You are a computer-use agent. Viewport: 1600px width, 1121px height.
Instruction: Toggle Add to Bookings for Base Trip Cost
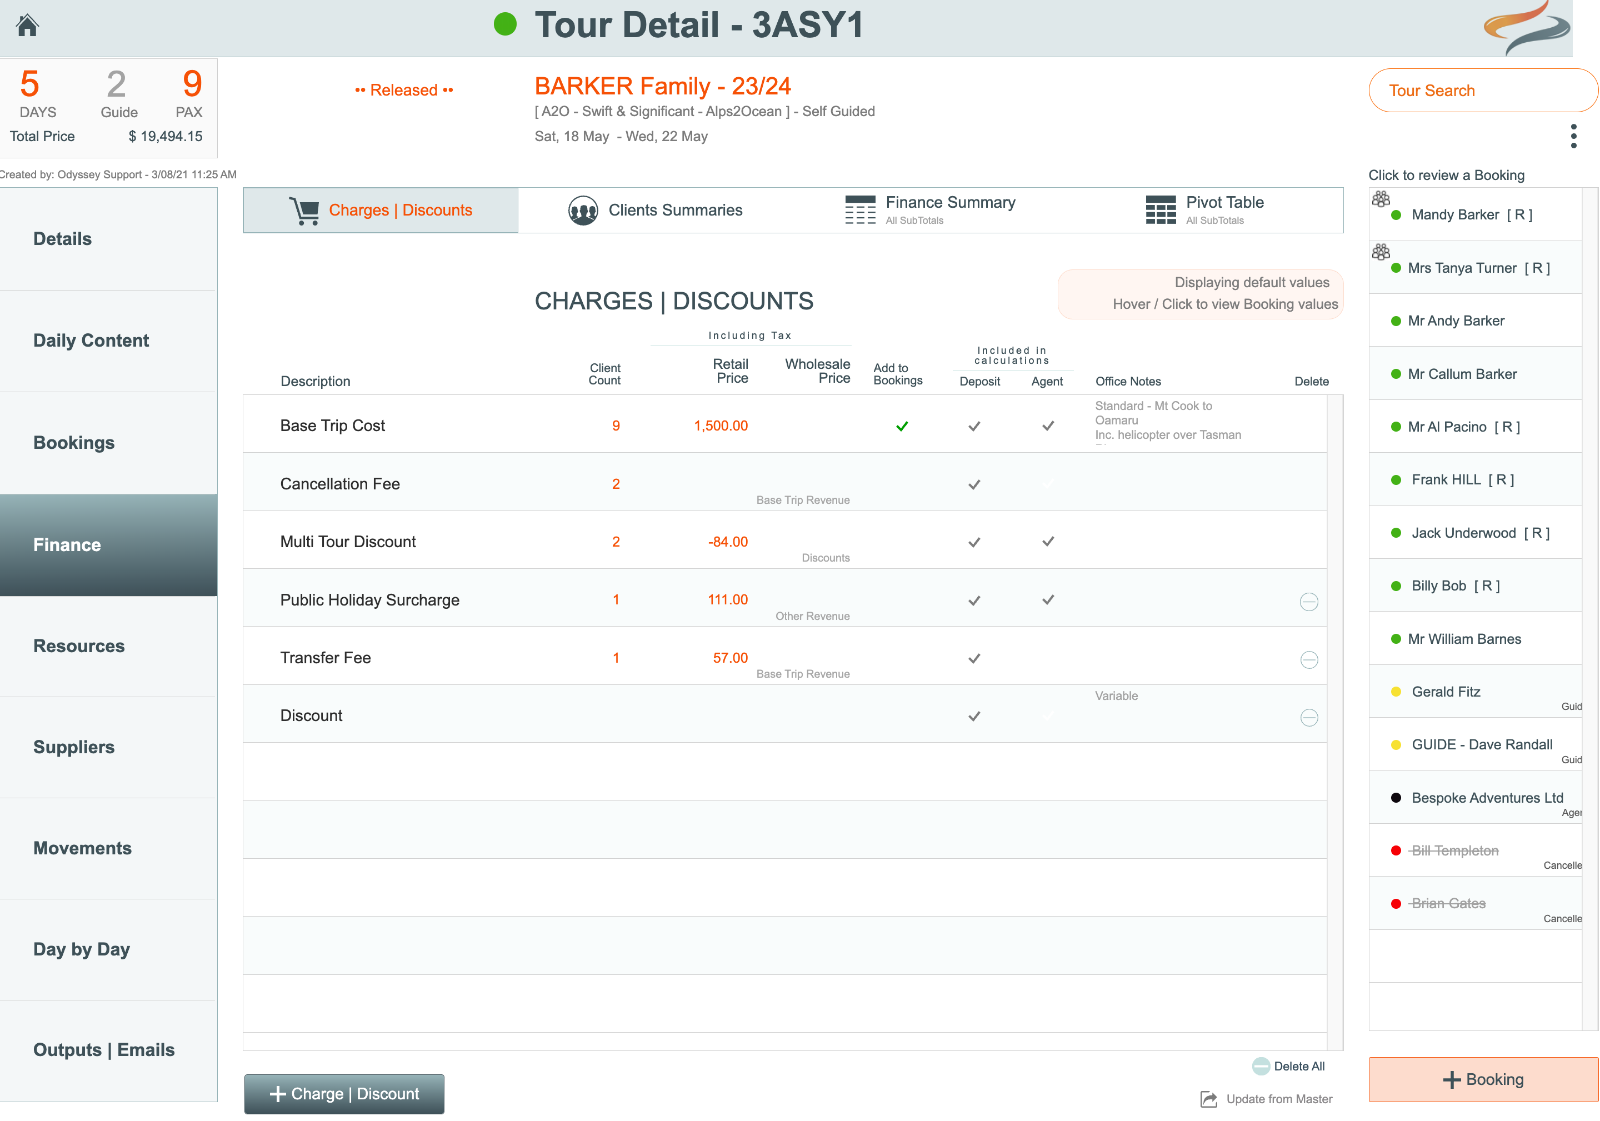pos(902,427)
